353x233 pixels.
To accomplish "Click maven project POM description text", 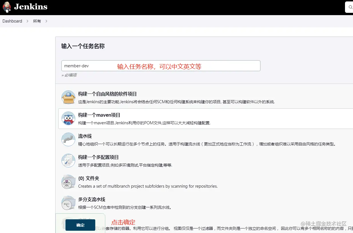I will coord(144,123).
